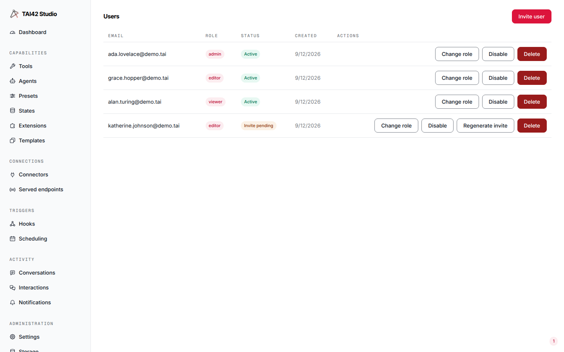The image size is (564, 352).
Task: Click the Notifications bell icon
Action: [13, 303]
